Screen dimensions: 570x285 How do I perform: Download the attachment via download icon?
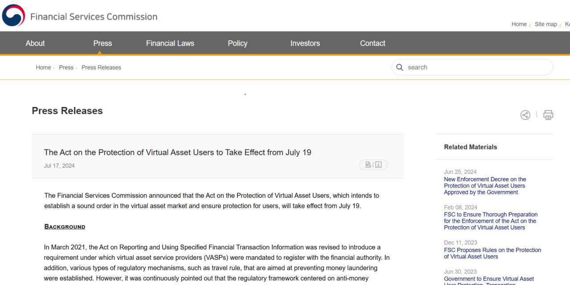[379, 165]
